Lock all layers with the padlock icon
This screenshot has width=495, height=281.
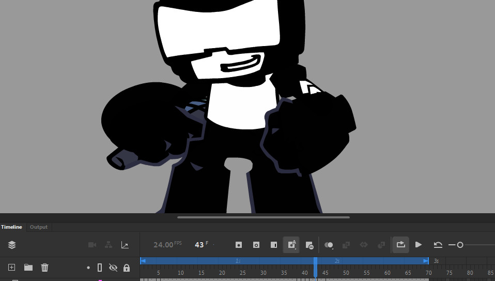click(x=127, y=268)
